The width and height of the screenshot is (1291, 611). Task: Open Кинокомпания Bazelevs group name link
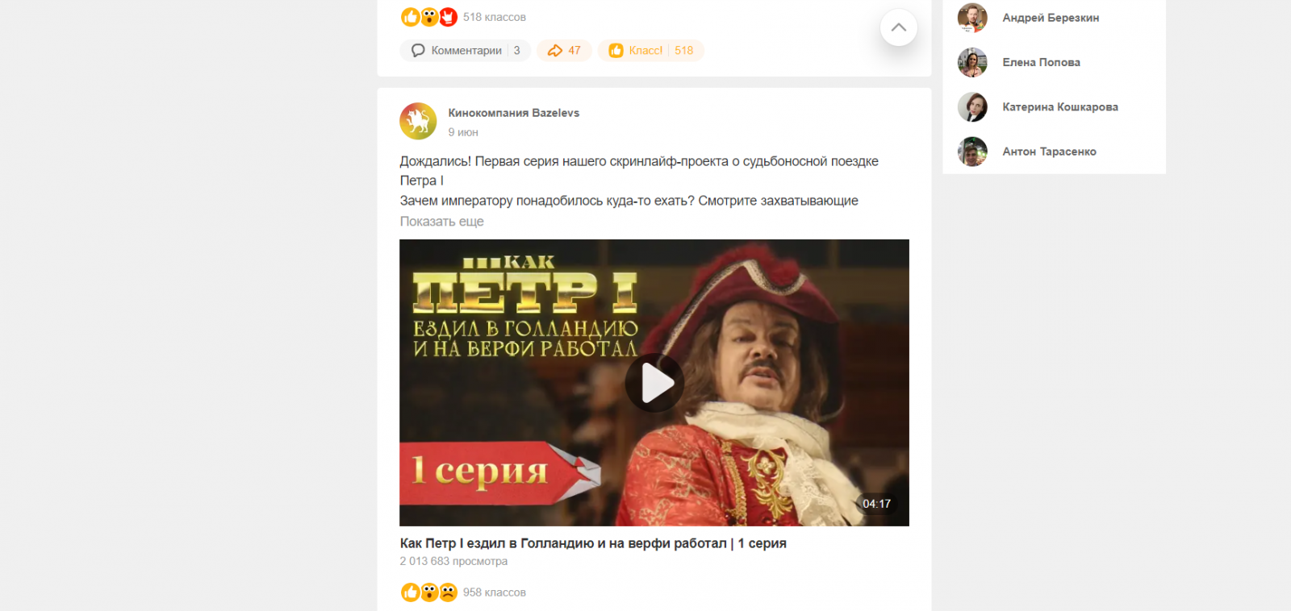(x=513, y=113)
